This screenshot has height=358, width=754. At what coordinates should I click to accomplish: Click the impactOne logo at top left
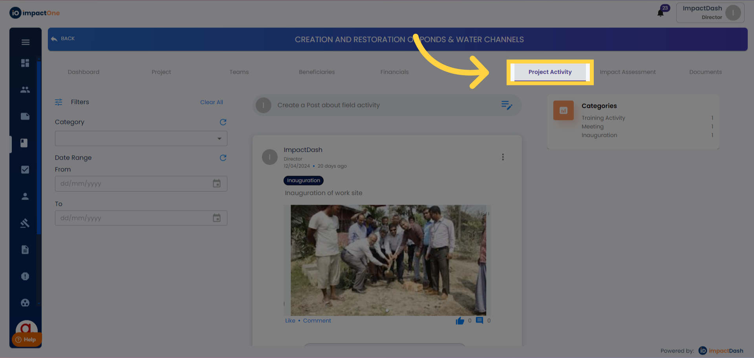(35, 13)
